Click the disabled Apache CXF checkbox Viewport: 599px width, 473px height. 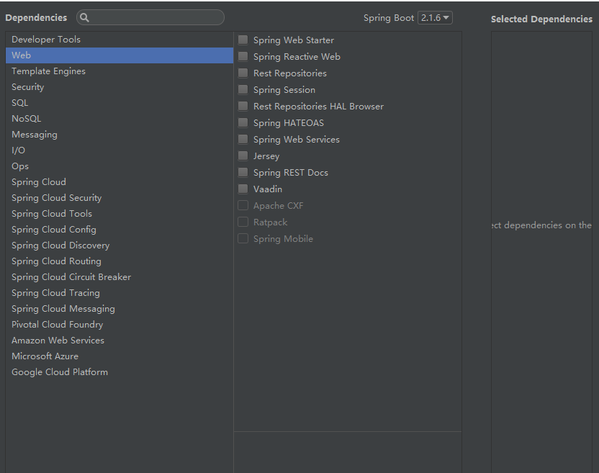(243, 206)
